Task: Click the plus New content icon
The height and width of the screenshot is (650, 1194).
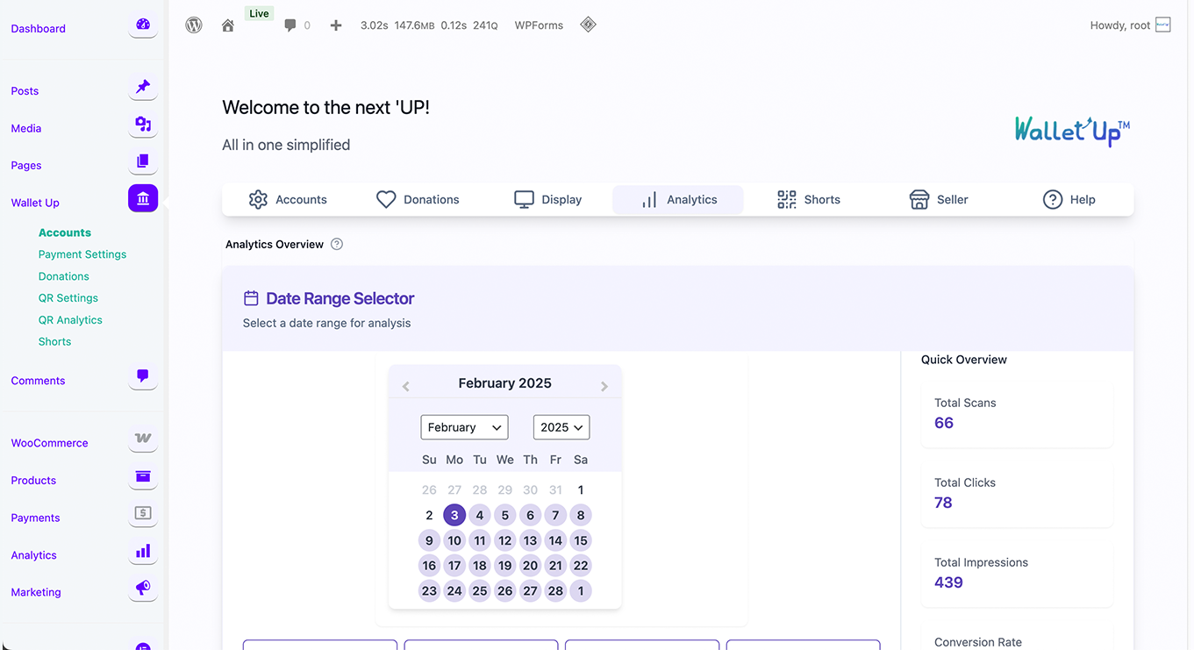Action: (x=336, y=25)
